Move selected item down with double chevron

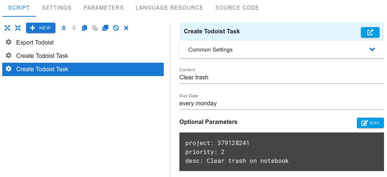pyautogui.click(x=74, y=28)
